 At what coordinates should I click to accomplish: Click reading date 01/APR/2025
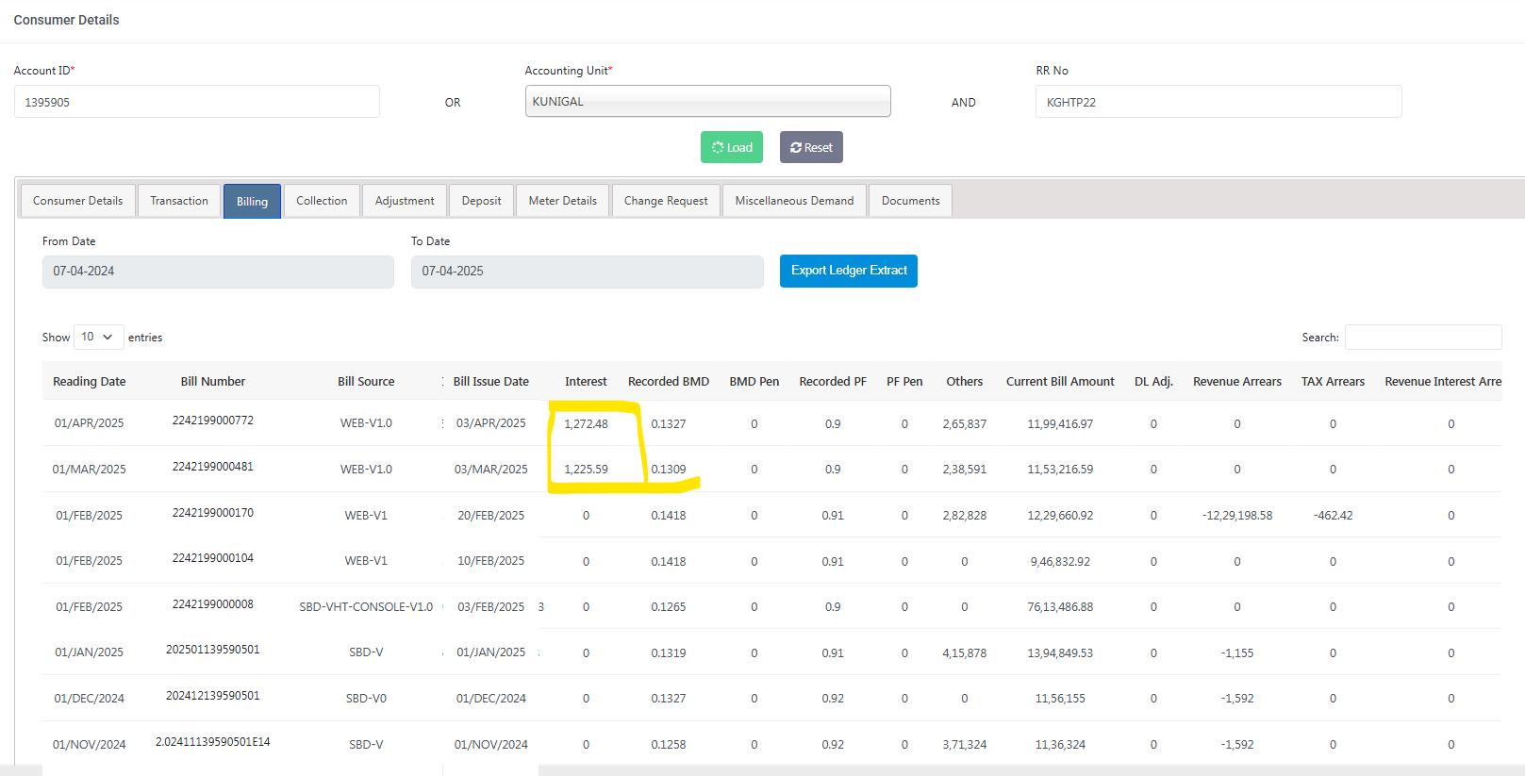point(89,423)
